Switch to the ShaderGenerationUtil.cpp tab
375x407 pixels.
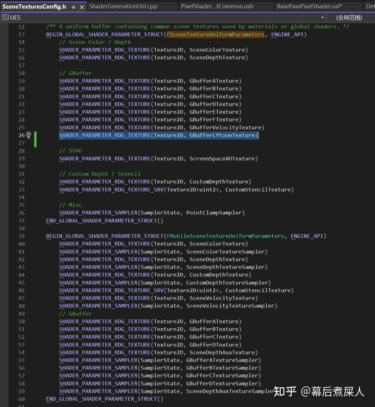[x=132, y=6]
